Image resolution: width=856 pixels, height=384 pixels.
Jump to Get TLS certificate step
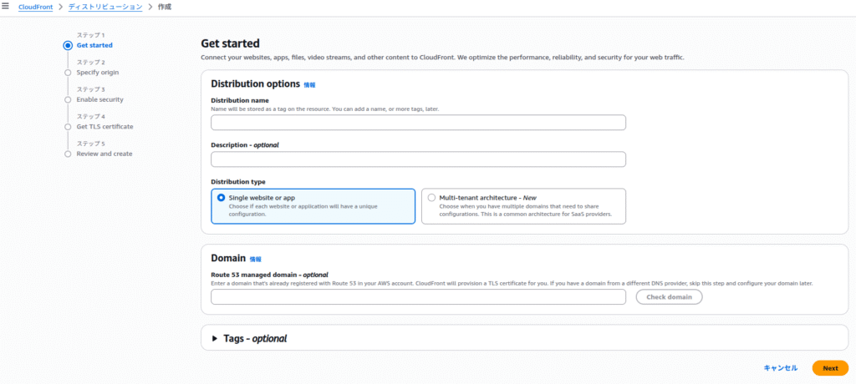pos(104,127)
